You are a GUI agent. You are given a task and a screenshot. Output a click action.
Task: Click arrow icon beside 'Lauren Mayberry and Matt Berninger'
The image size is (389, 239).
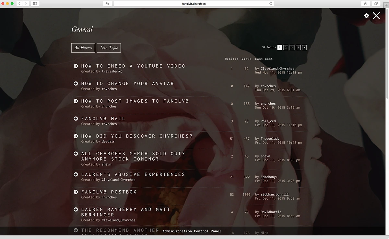click(76, 209)
